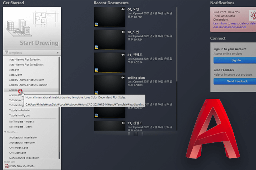Viewport: 256px width, 170px height.
Task: Select Architectural Metric.dwt sheet set template
Action: coord(22,142)
